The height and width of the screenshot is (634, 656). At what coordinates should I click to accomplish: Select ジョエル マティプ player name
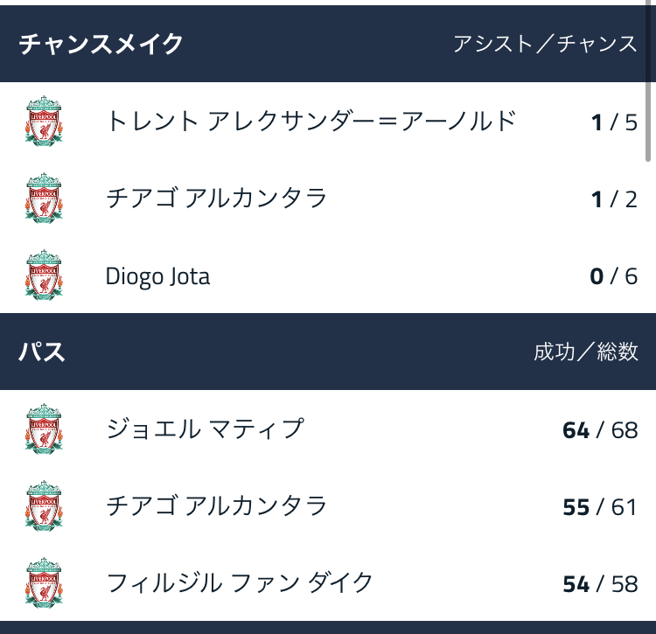click(205, 429)
